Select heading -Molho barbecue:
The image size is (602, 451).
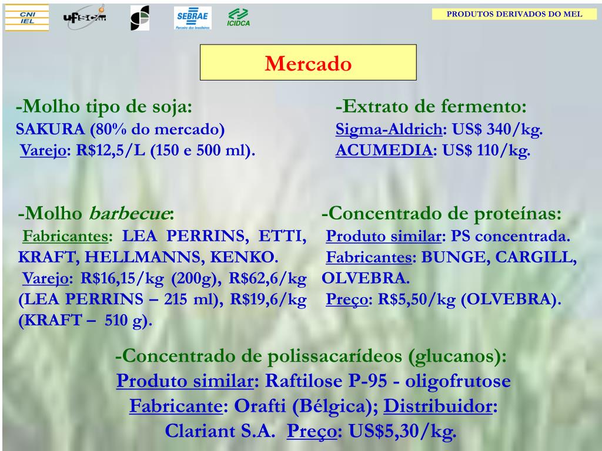pyautogui.click(x=96, y=213)
